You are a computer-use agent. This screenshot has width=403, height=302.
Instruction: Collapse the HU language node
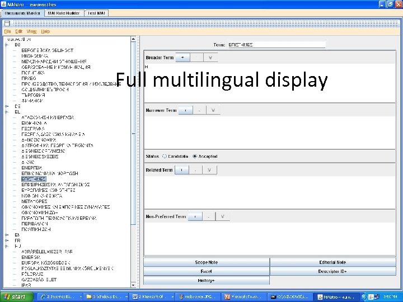pyautogui.click(x=7, y=246)
